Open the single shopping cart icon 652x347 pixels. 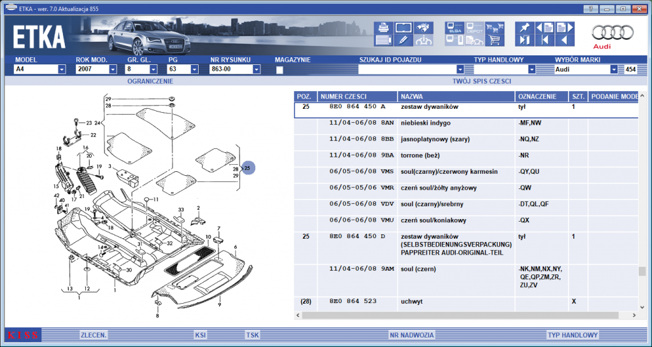[x=495, y=40]
